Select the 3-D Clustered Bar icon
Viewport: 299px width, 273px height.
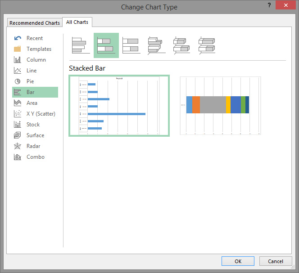pyautogui.click(x=156, y=45)
